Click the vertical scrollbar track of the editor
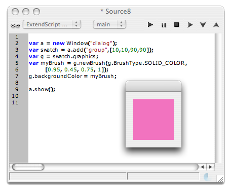 [x=218, y=98]
